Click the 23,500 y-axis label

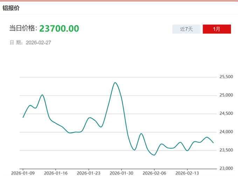click(226, 150)
